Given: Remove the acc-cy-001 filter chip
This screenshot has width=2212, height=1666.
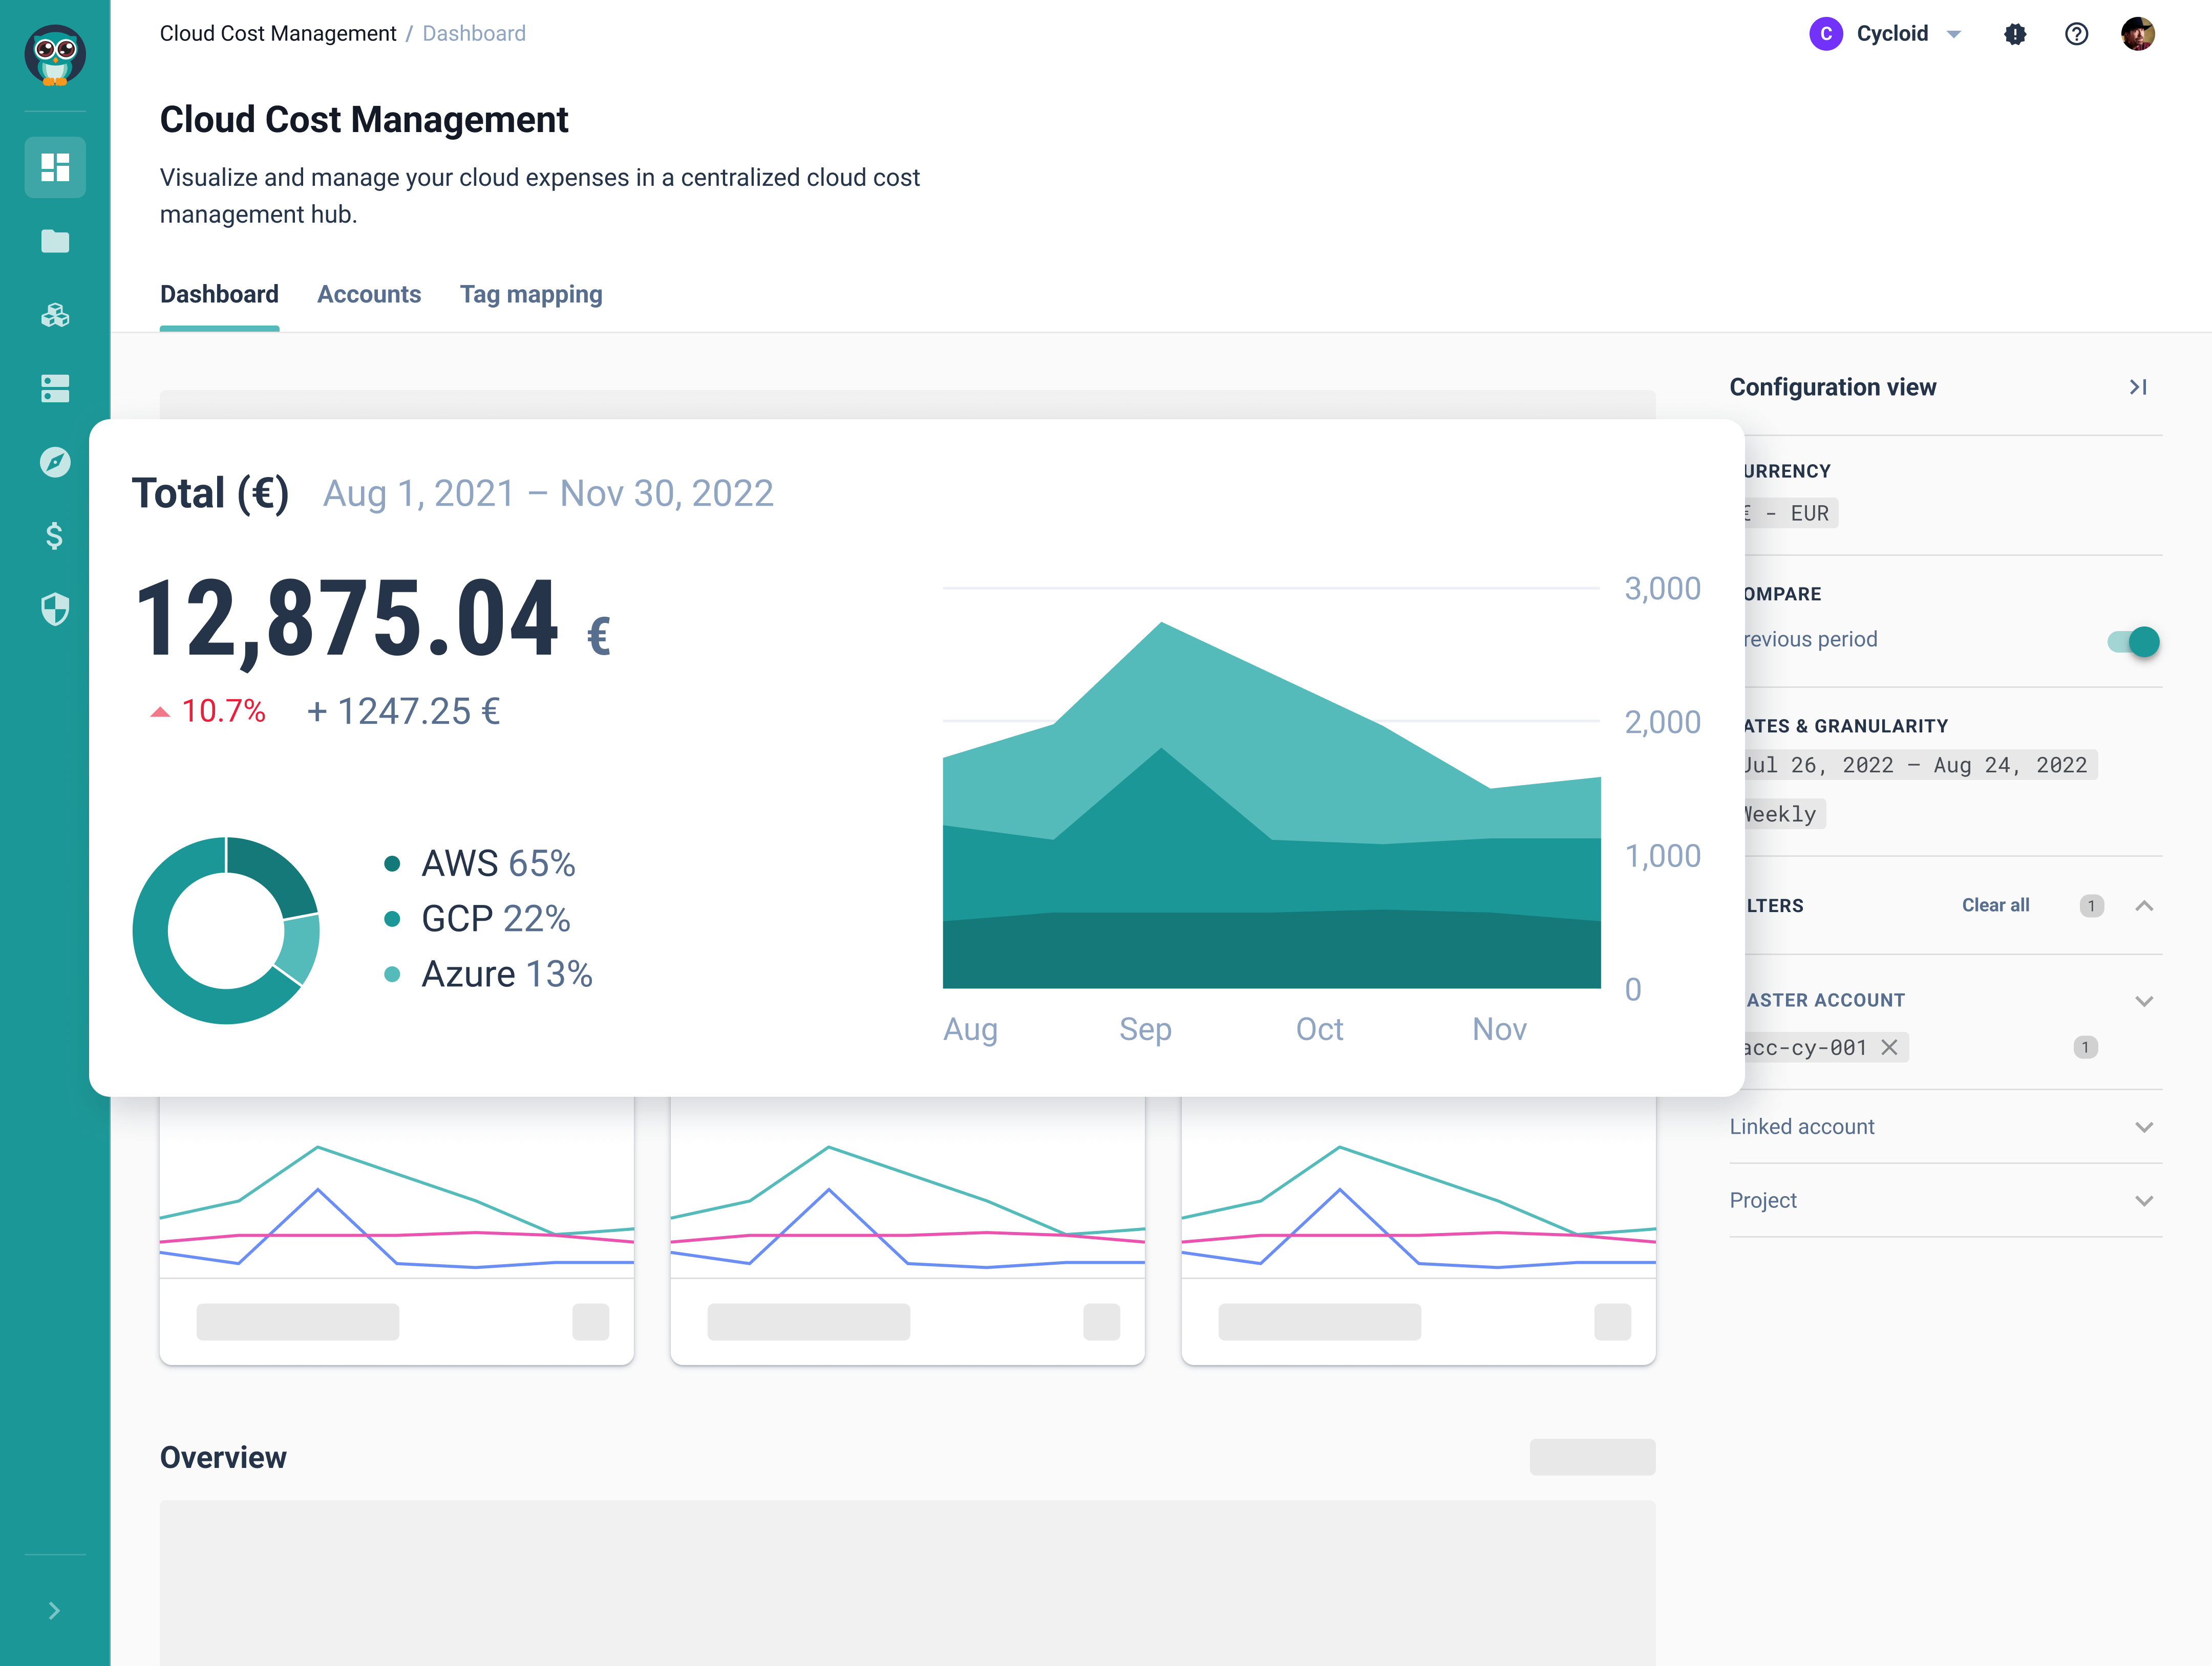Looking at the screenshot, I should coord(1890,1047).
